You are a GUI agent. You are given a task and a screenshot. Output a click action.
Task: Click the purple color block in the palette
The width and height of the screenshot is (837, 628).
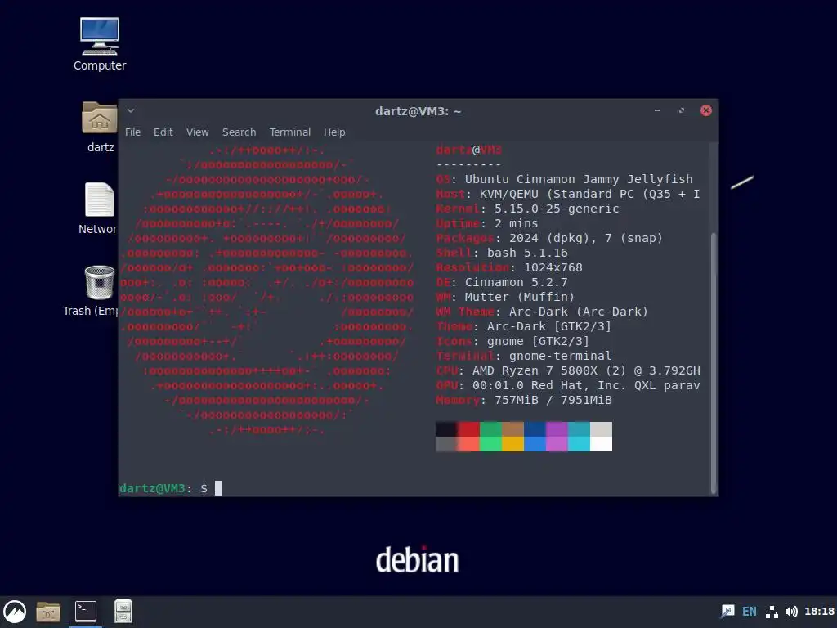click(557, 429)
